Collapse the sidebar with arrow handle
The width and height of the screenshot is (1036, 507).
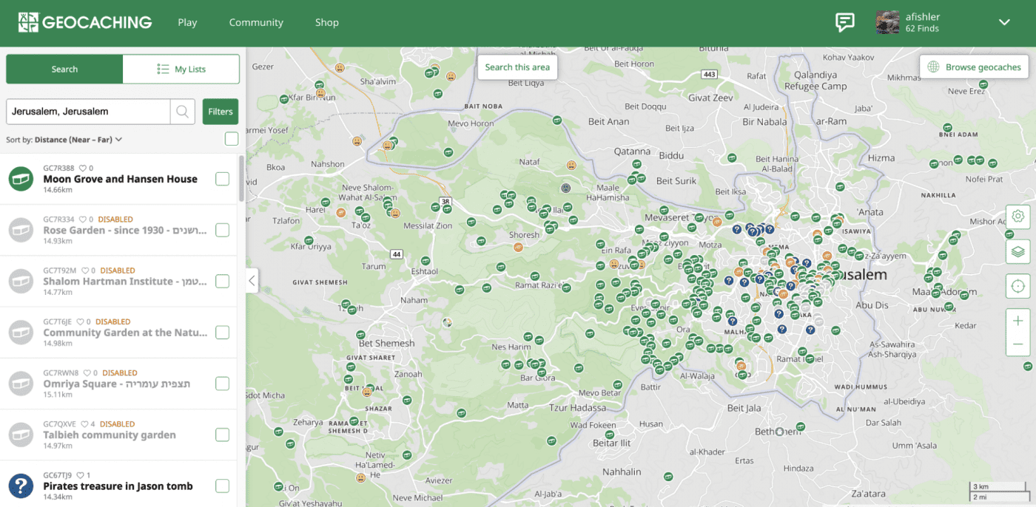click(x=252, y=281)
